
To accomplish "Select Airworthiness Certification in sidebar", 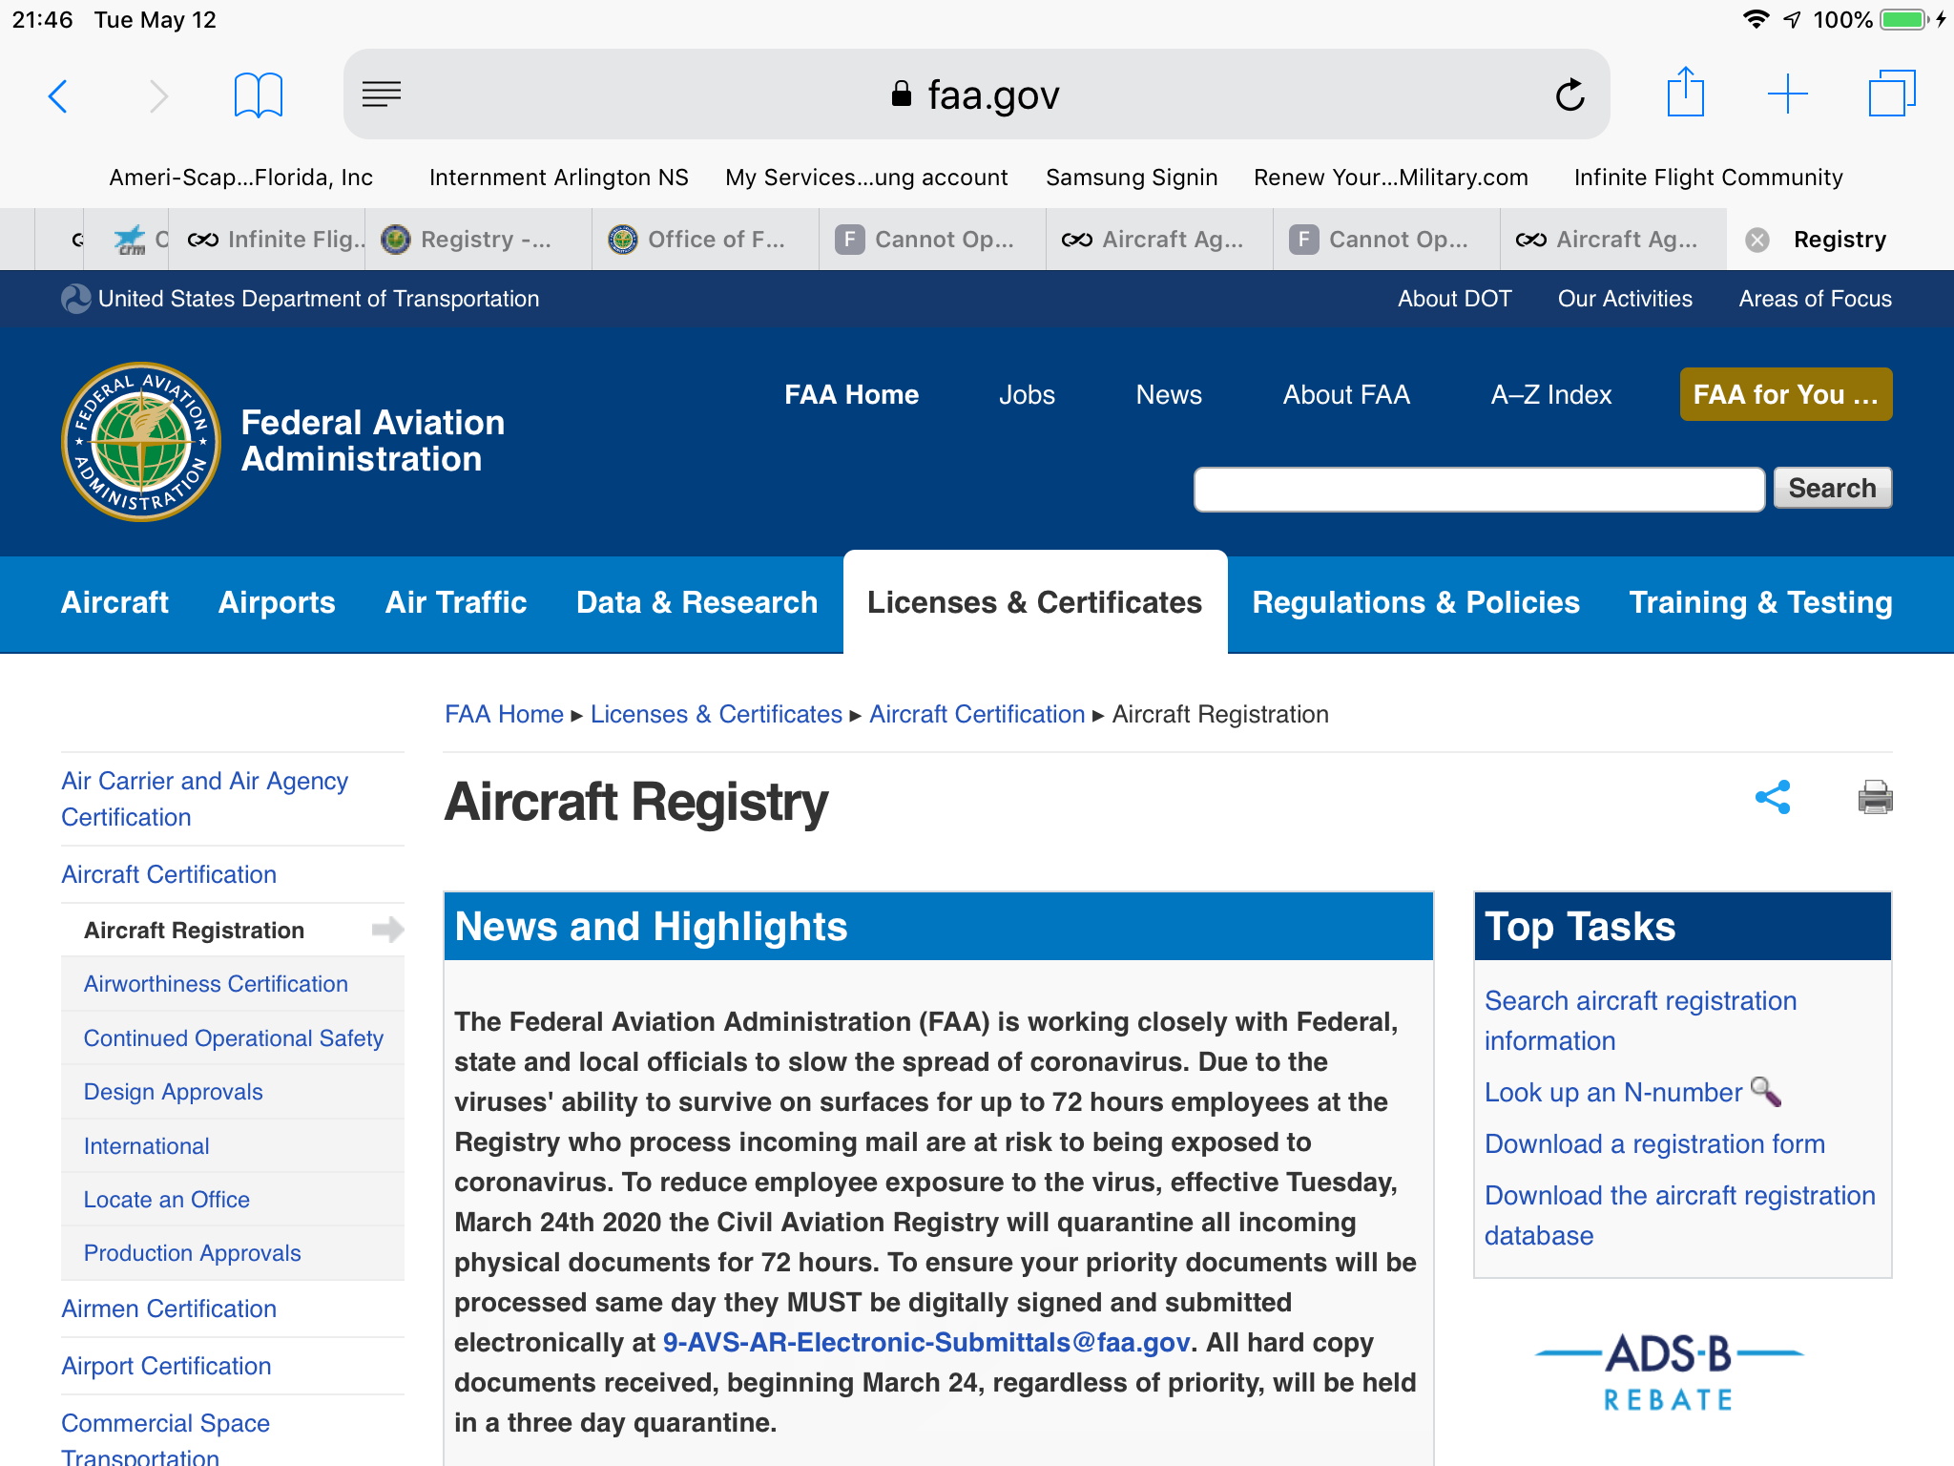I will (x=216, y=984).
